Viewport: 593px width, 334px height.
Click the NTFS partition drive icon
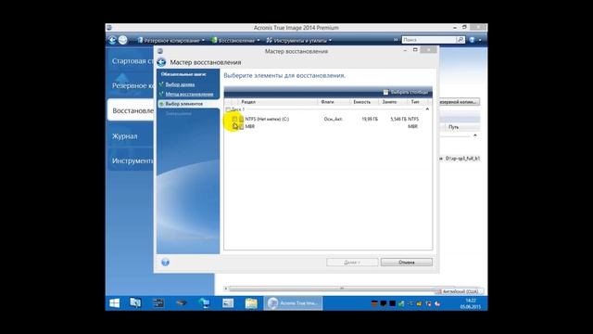(241, 119)
